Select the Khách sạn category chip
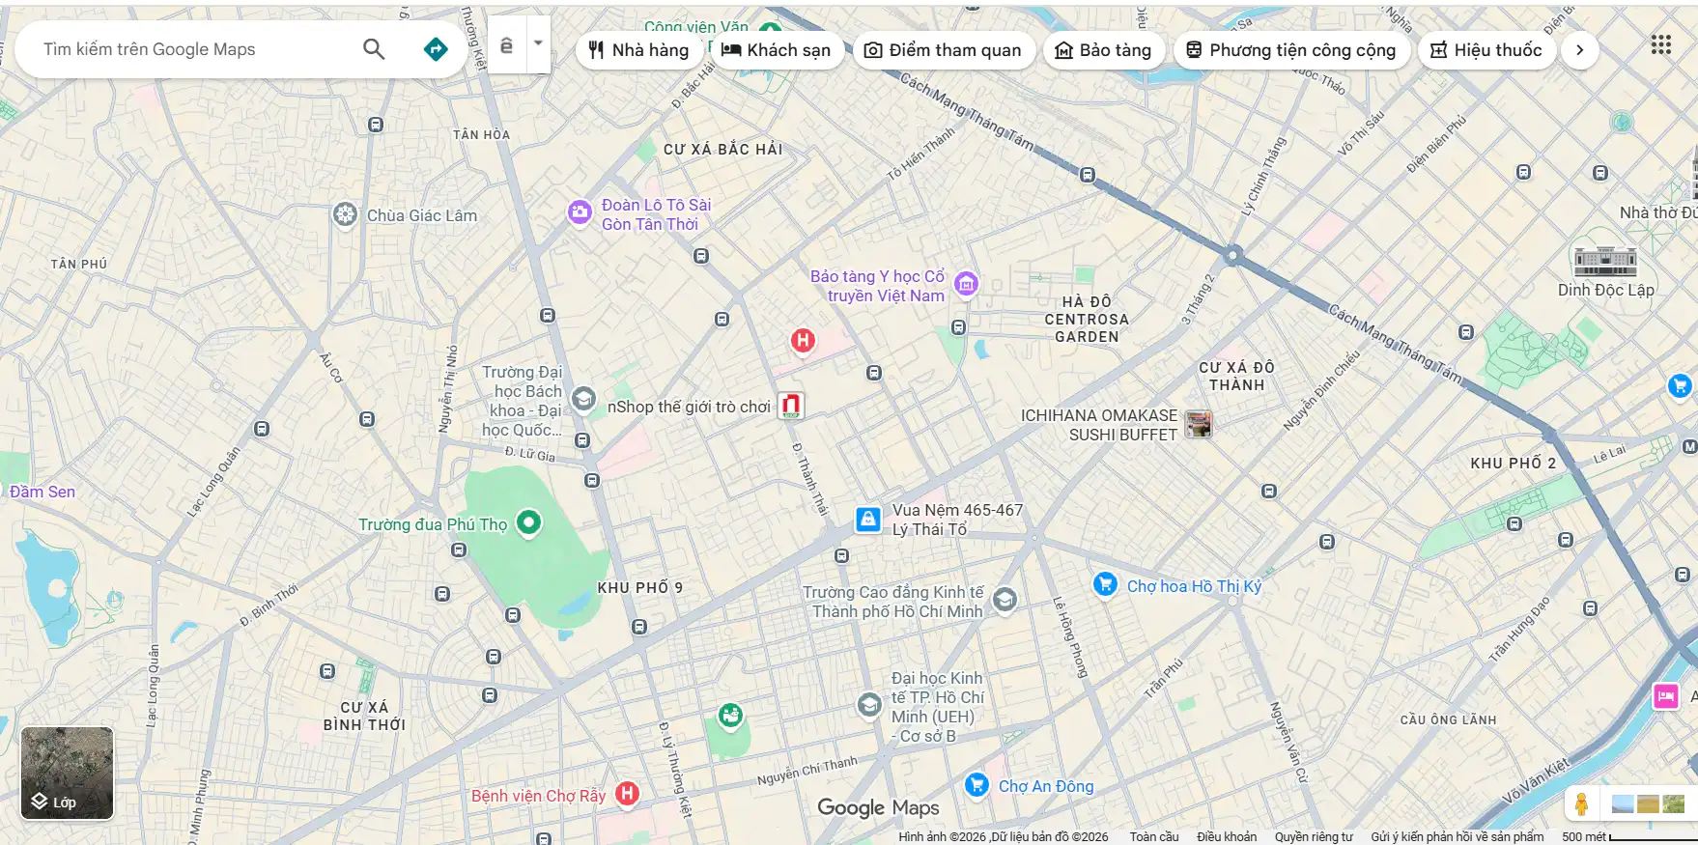 pos(776,50)
